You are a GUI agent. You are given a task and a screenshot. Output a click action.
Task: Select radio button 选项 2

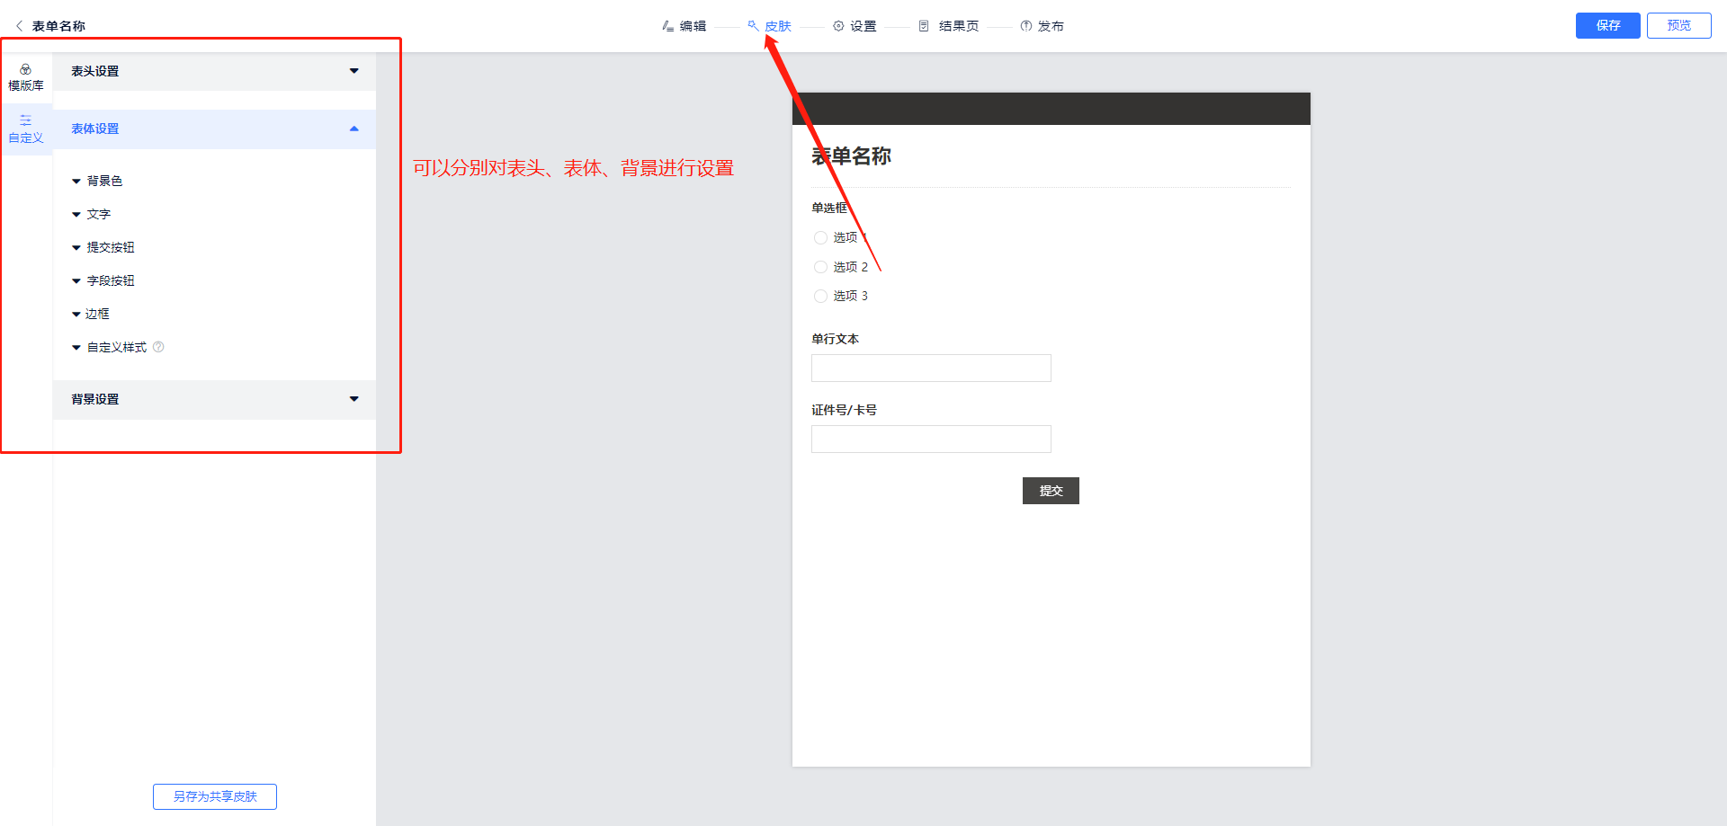[x=820, y=267]
